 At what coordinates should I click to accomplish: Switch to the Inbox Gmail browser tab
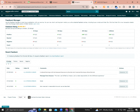[x=15, y=2]
